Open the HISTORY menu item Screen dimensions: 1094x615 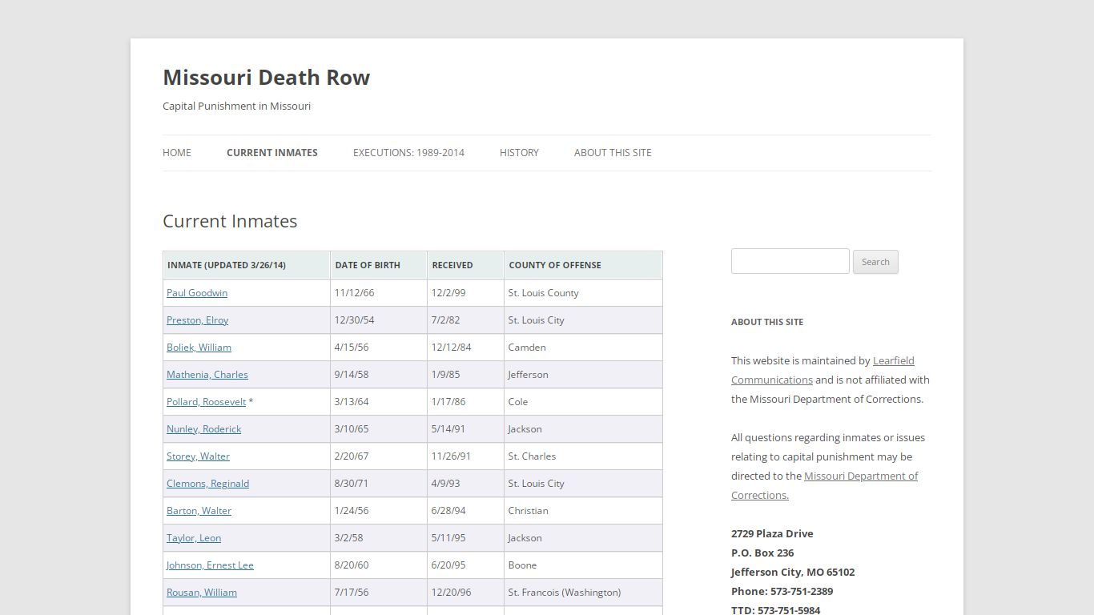tap(519, 153)
